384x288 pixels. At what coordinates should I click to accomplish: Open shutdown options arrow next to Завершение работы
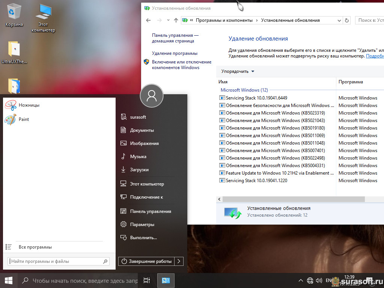179,261
